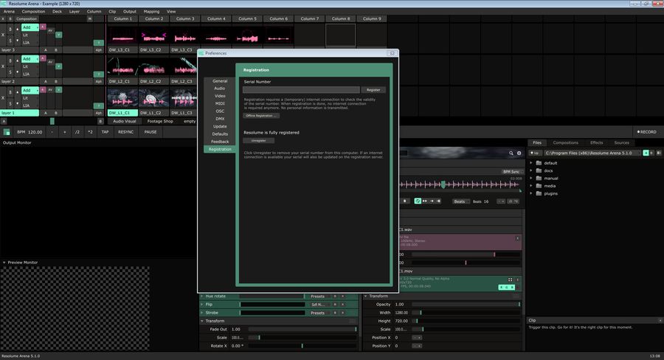Click the browser Up folder button
The width and height of the screenshot is (664, 360).
535,153
